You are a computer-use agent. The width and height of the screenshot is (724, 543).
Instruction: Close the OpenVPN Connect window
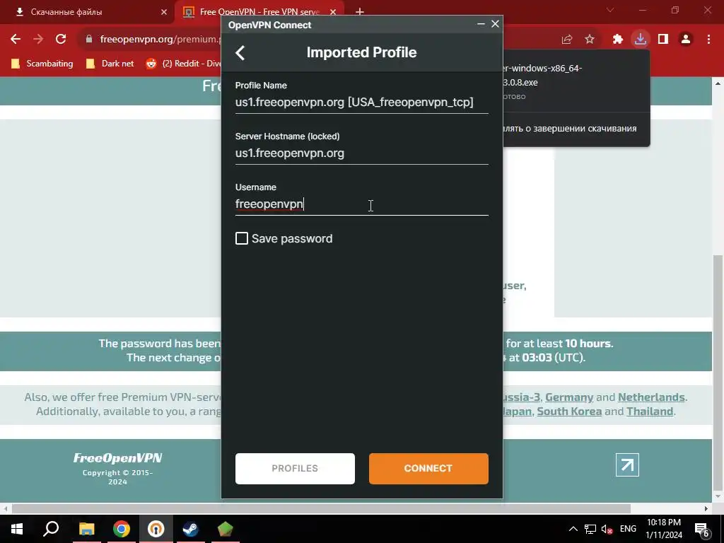point(495,24)
